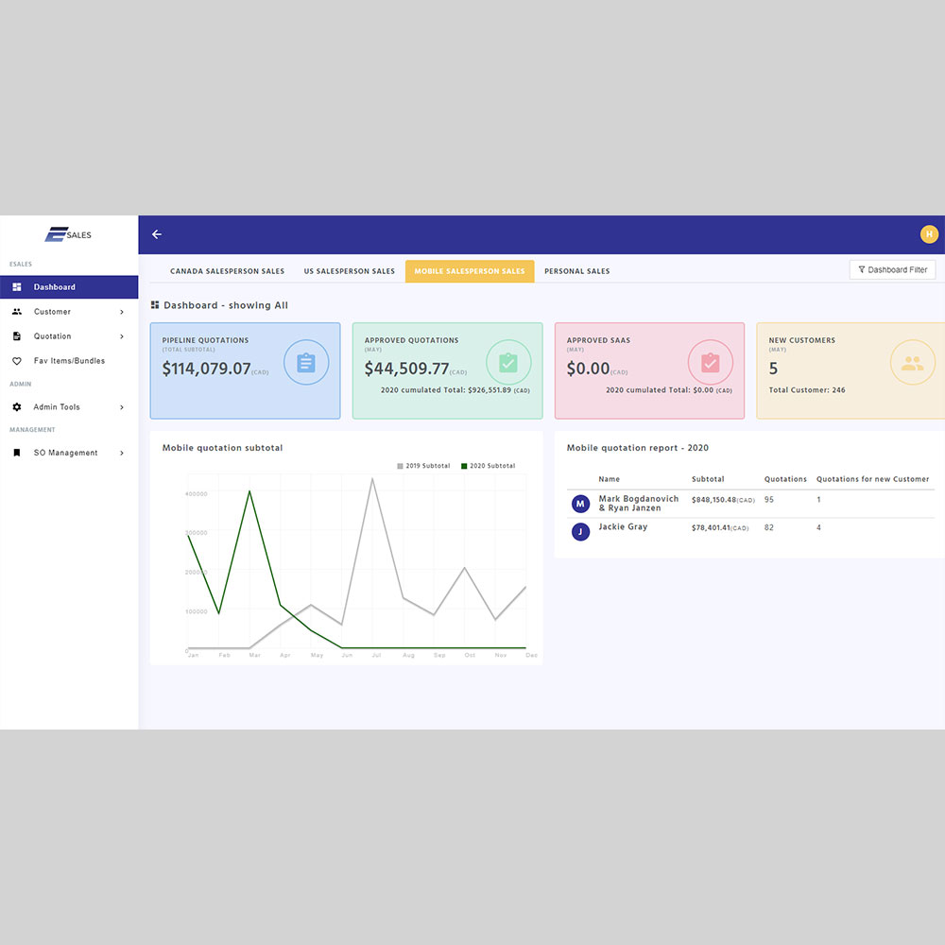
Task: Click the Admin Tools gear icon
Action: coord(16,407)
